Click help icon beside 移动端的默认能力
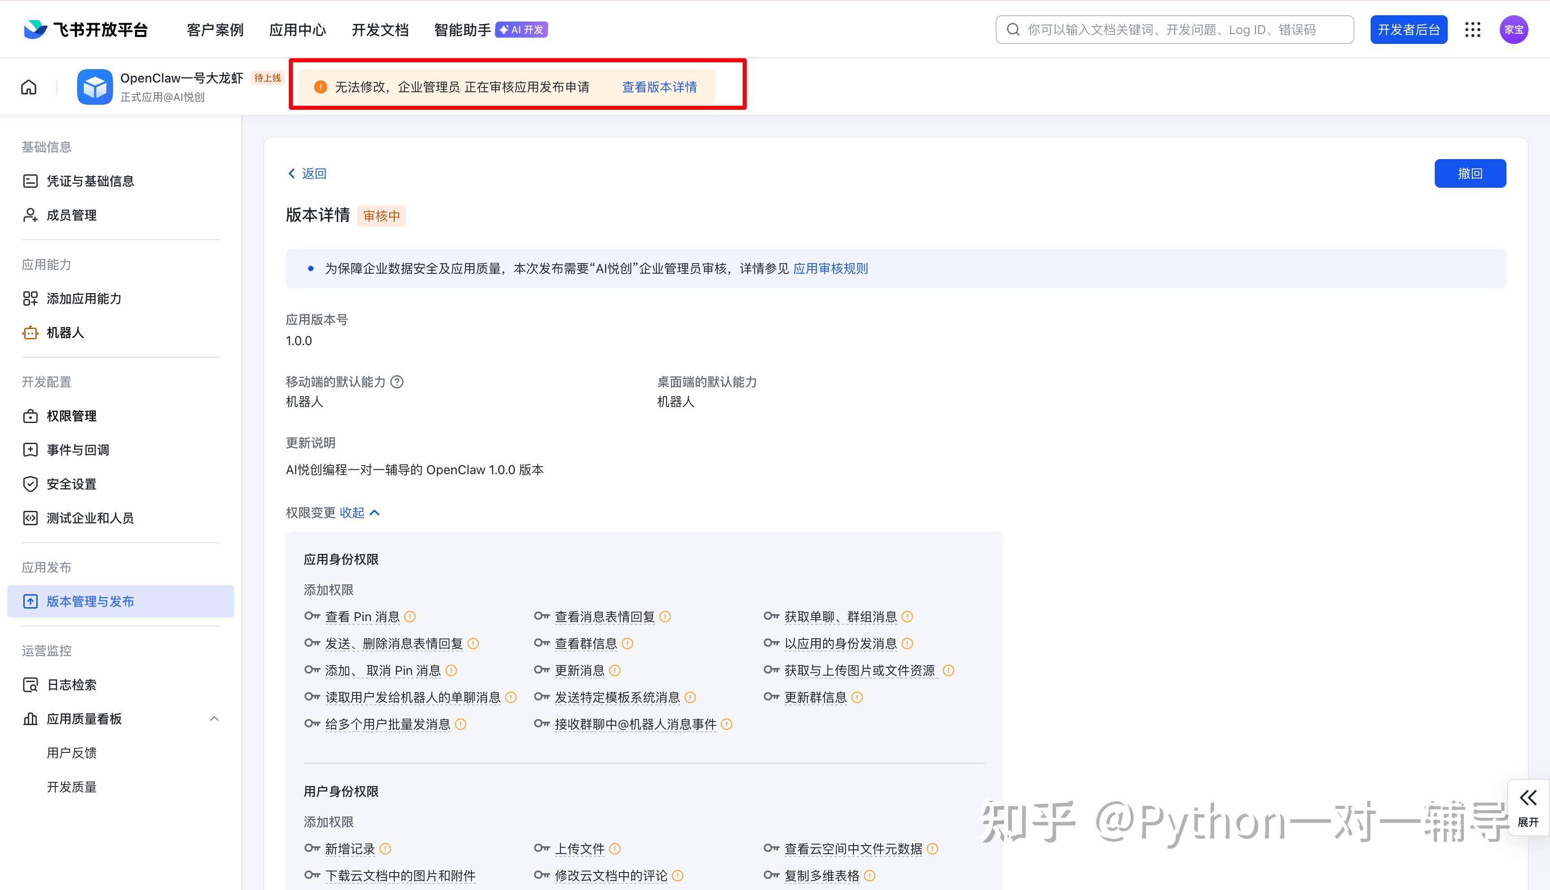Viewport: 1550px width, 890px height. pos(397,382)
